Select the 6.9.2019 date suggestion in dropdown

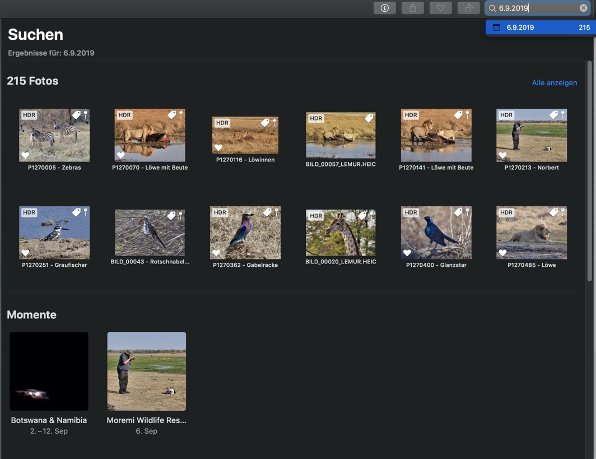pyautogui.click(x=538, y=27)
